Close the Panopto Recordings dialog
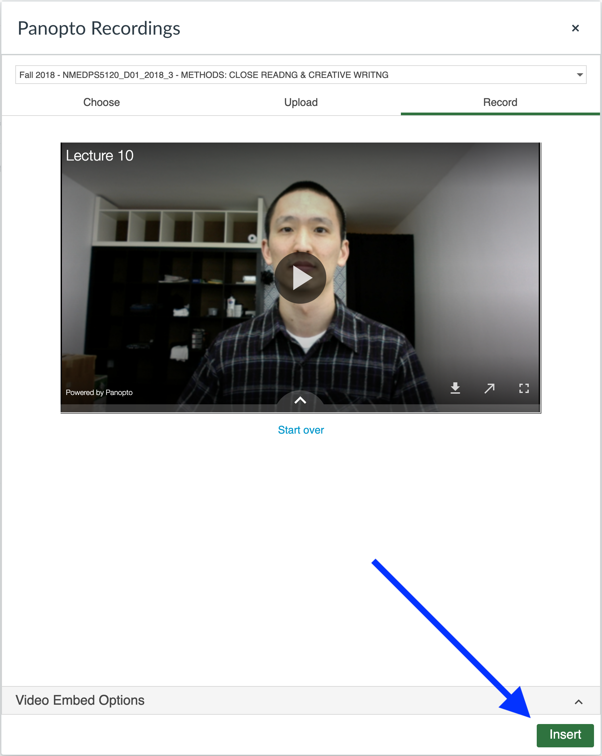The width and height of the screenshot is (602, 756). (575, 28)
